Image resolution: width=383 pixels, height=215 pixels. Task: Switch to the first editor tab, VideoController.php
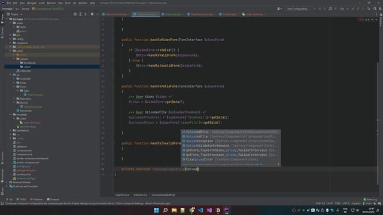[x=115, y=14]
